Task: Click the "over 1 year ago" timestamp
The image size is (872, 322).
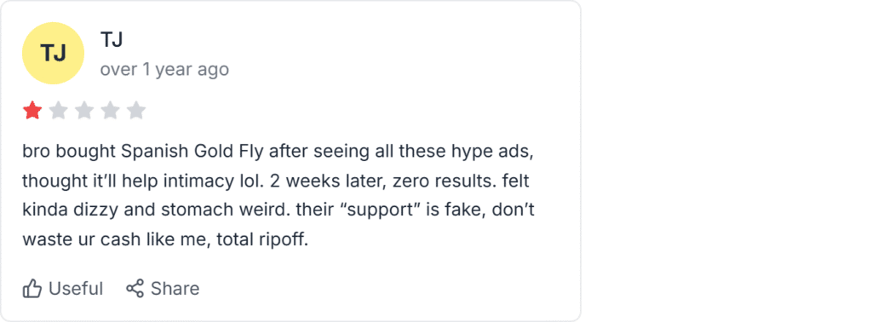Action: point(164,70)
